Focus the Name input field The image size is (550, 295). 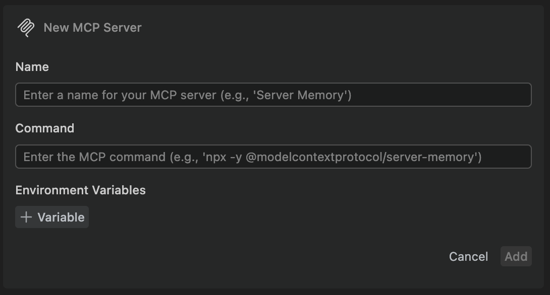pos(273,95)
